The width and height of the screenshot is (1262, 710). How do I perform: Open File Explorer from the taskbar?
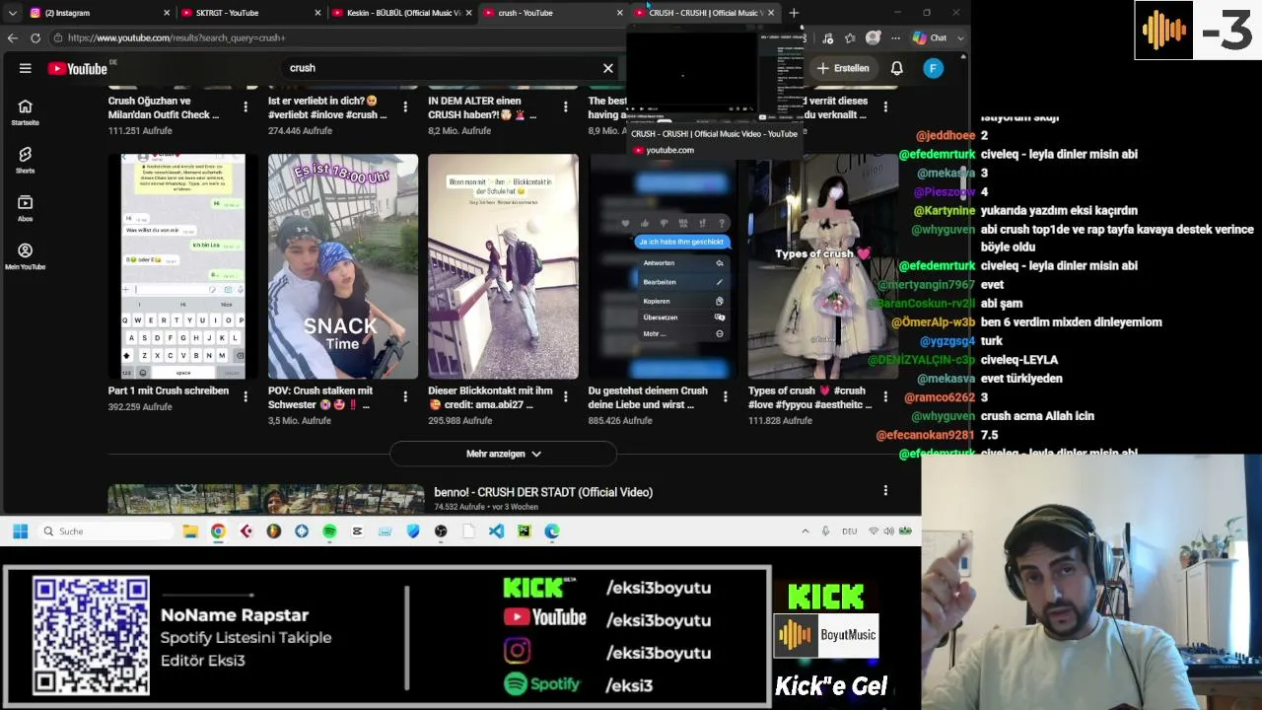(x=190, y=531)
